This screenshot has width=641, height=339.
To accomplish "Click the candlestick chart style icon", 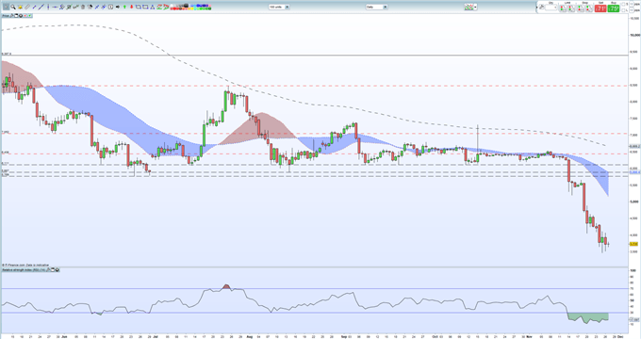I will tap(468, 7).
